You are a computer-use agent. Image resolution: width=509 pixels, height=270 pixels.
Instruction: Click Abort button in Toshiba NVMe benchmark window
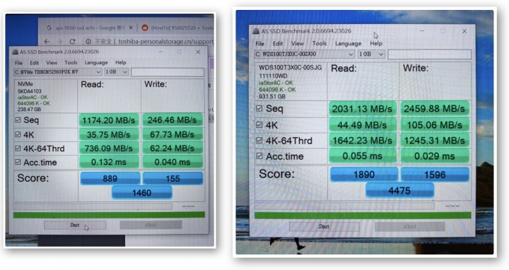pyautogui.click(x=151, y=225)
